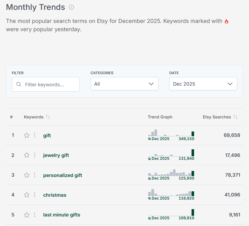Favorite the jewelry gift keyword star
249x226 pixels.
click(27, 155)
